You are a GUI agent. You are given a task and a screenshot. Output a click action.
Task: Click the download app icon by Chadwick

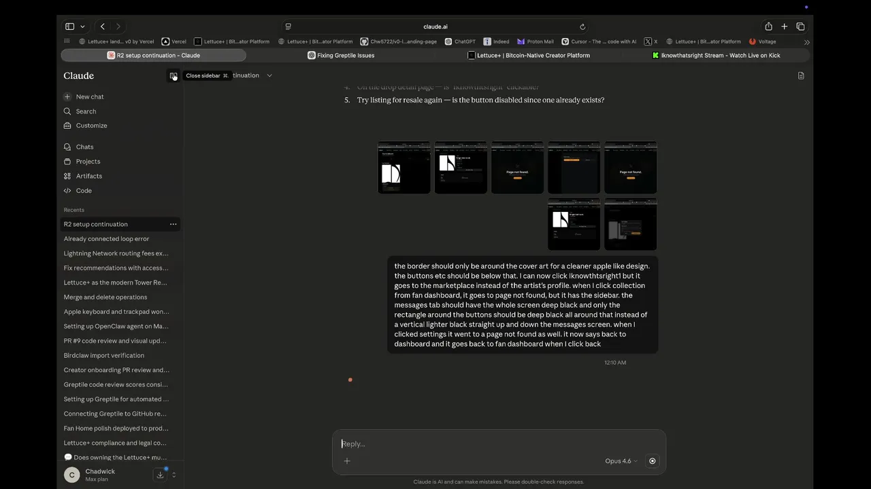point(161,475)
